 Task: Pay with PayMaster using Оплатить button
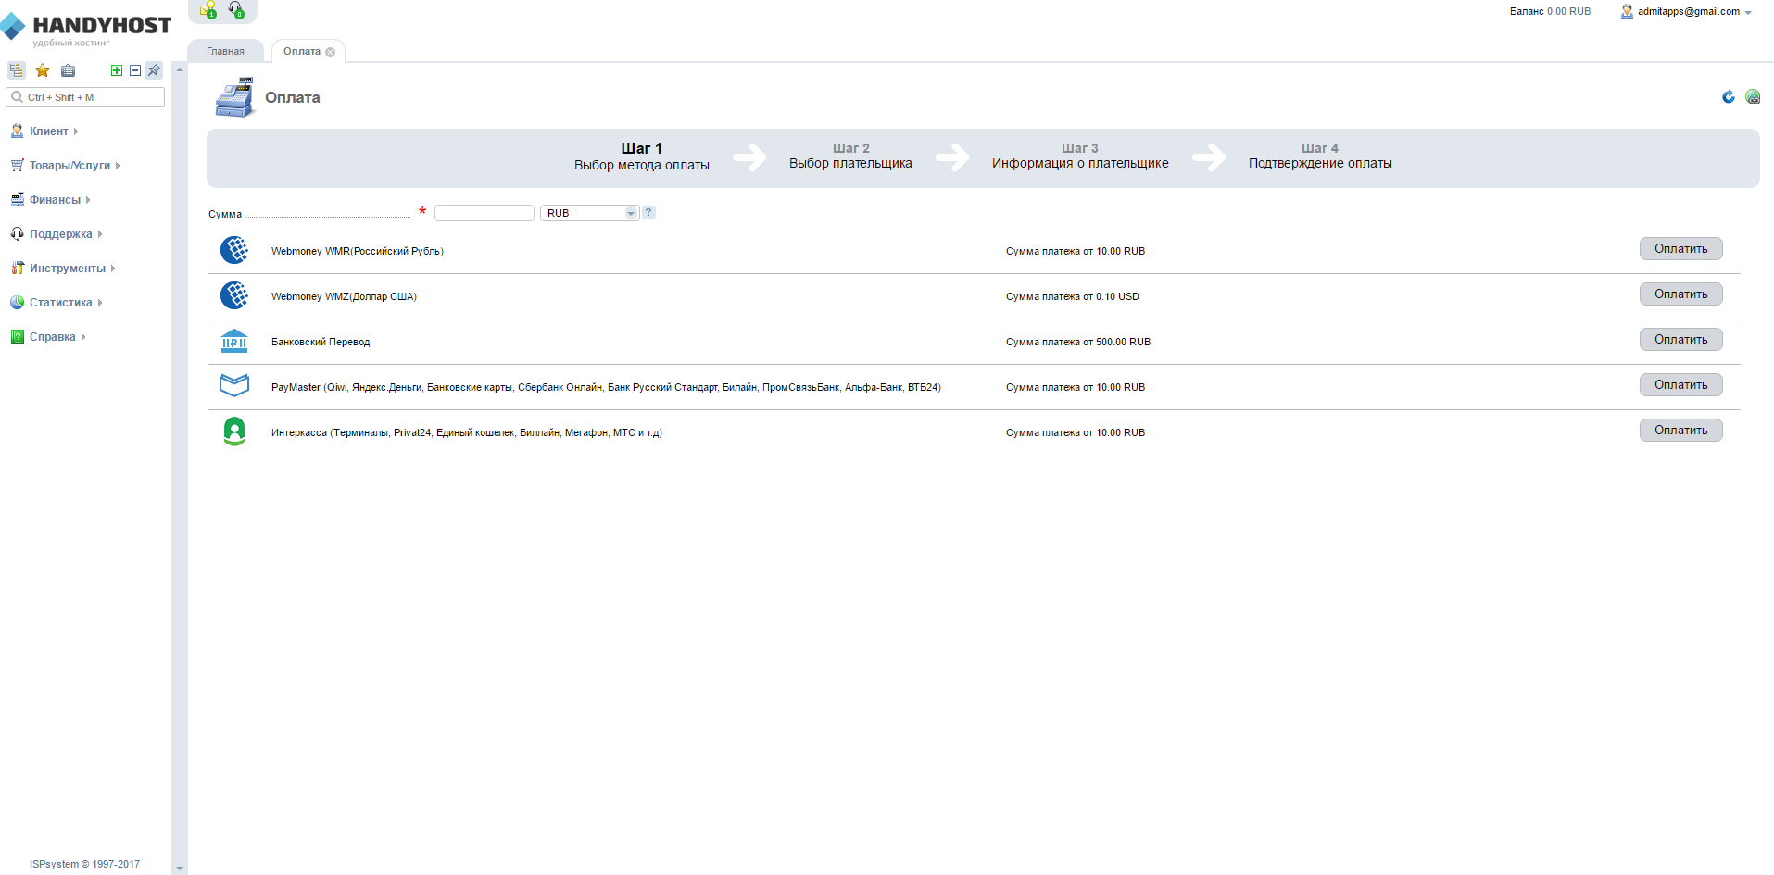(1681, 385)
